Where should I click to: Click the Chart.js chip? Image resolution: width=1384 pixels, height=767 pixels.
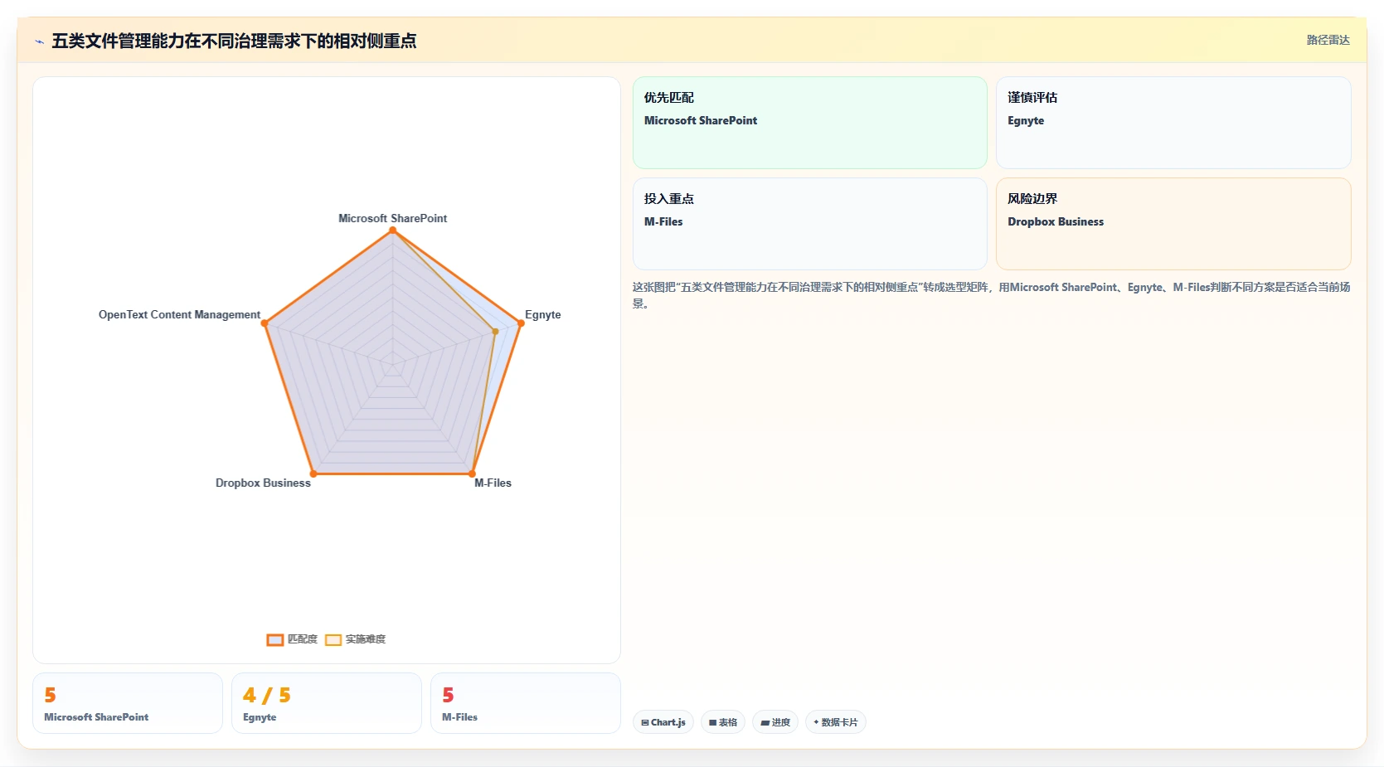663,722
